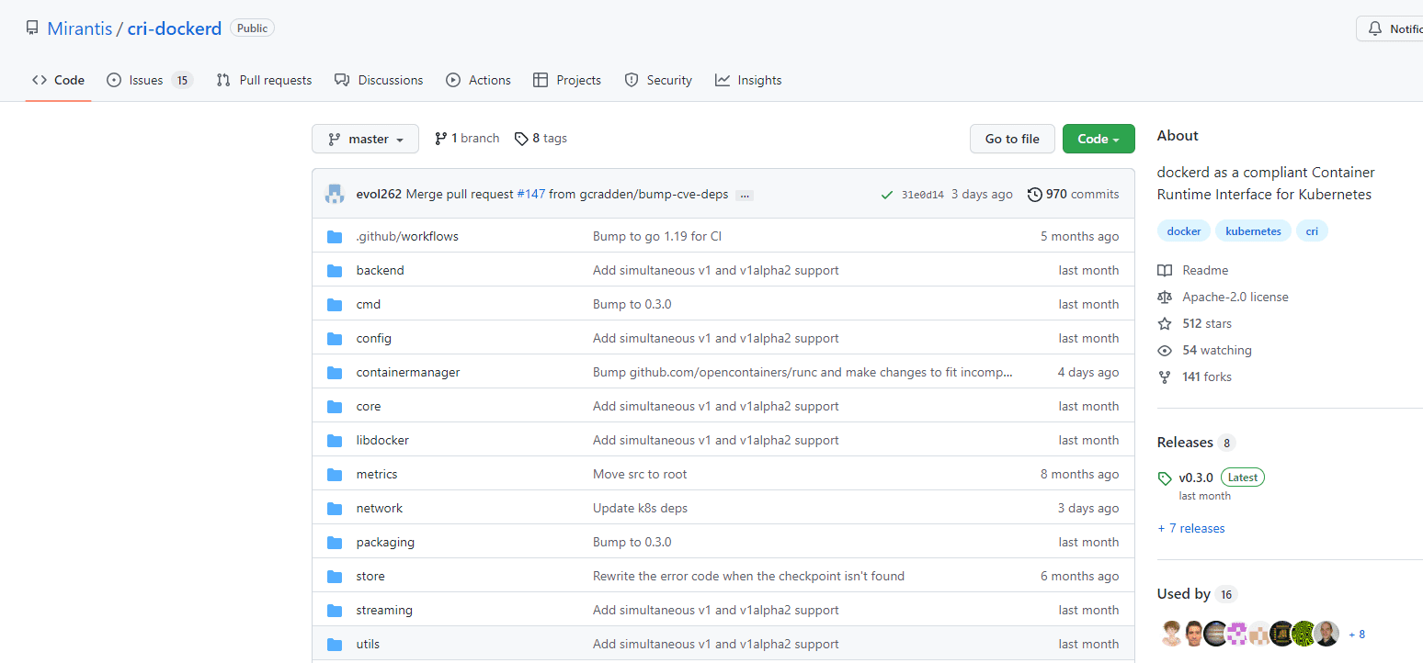View the Apache-2.0 license link
Viewport: 1423px width, 663px height.
(x=1223, y=297)
